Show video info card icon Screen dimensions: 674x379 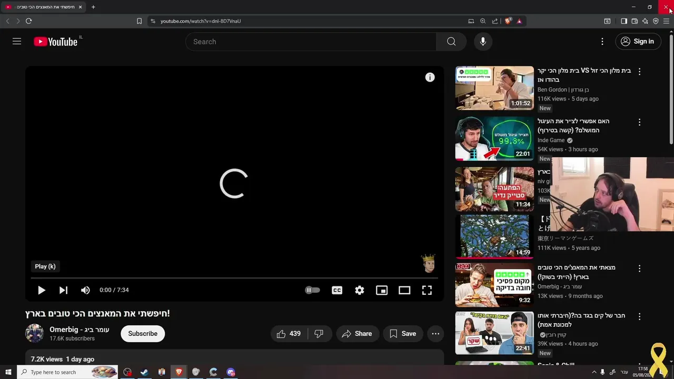430,77
